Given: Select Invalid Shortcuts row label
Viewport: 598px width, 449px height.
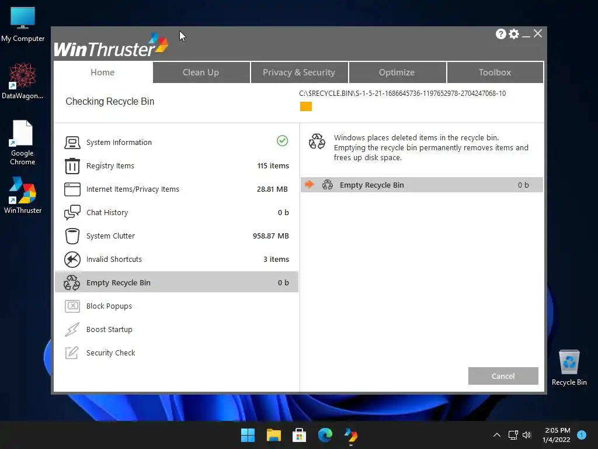Looking at the screenshot, I should [114, 259].
